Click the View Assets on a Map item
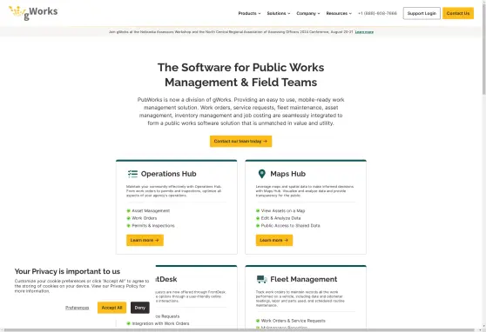486x332 pixels. tap(283, 210)
